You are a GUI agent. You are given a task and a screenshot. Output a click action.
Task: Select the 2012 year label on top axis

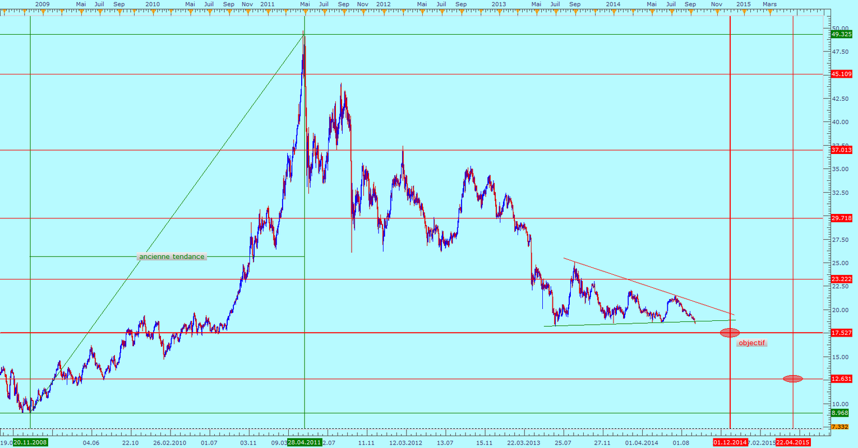point(383,4)
